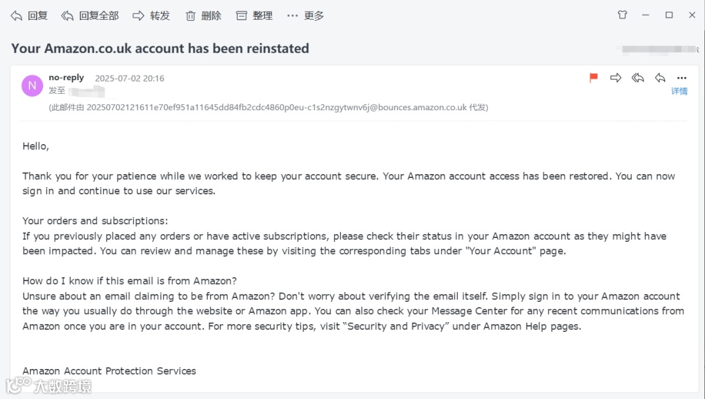Click the bounces.amazon.co.uk sender-on-behalf address line

(268, 108)
